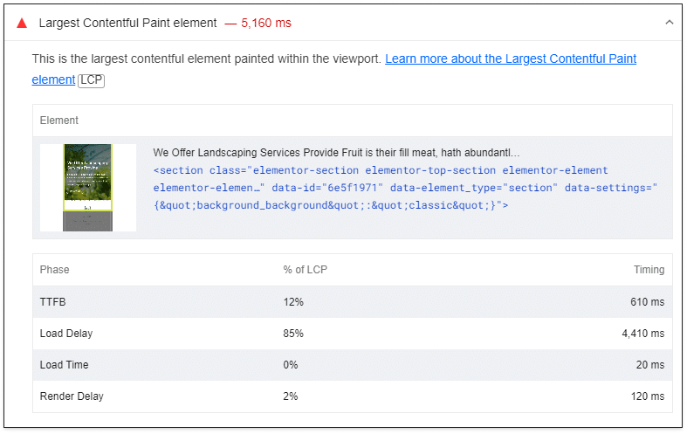Click the % of LCP column header

pyautogui.click(x=305, y=270)
